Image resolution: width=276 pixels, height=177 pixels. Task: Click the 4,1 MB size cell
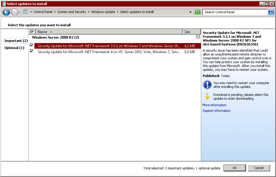pyautogui.click(x=190, y=46)
